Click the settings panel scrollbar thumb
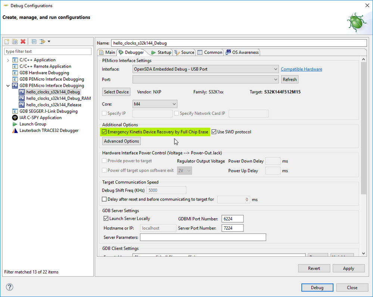The height and width of the screenshot is (297, 373). click(x=364, y=128)
